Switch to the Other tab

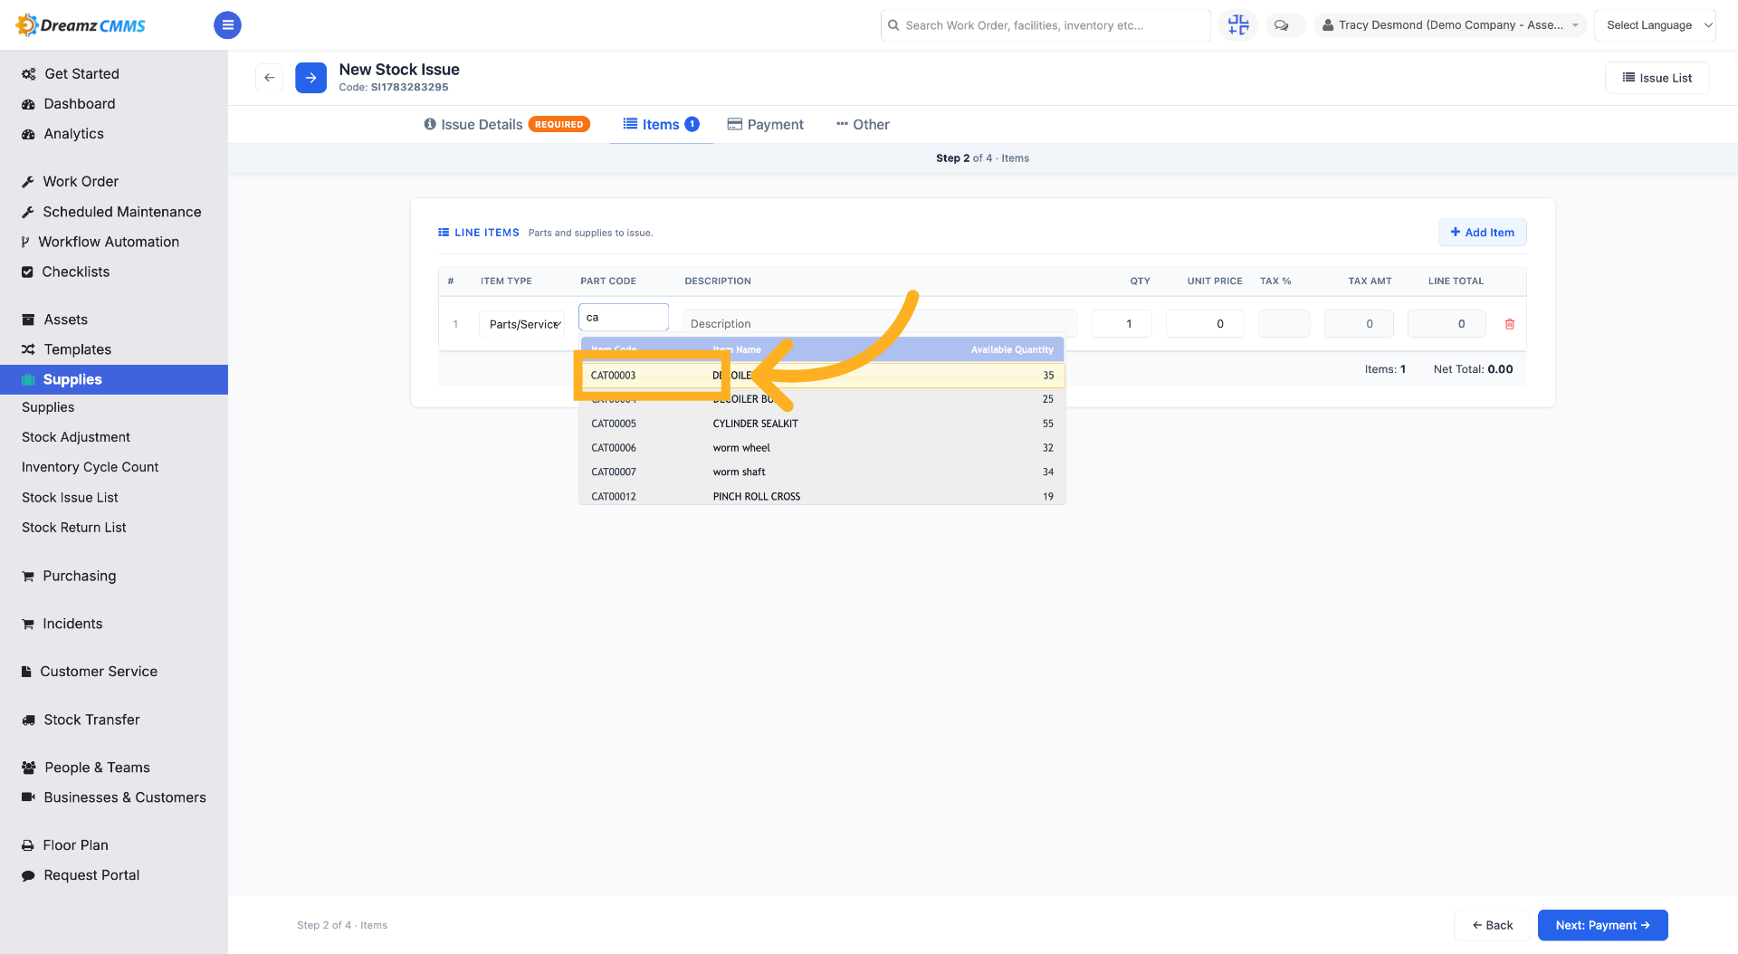[x=863, y=125]
